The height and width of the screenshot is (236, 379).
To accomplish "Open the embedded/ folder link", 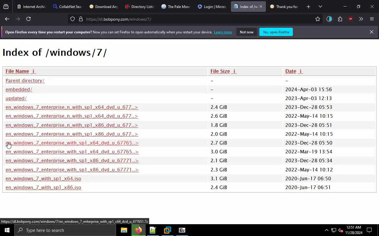I will 19,89.
